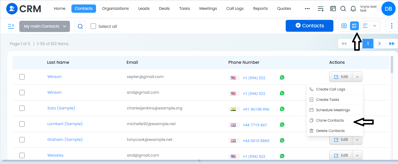Click Edit in the Graham (Sample) row
398x164 pixels.
pyautogui.click(x=341, y=140)
